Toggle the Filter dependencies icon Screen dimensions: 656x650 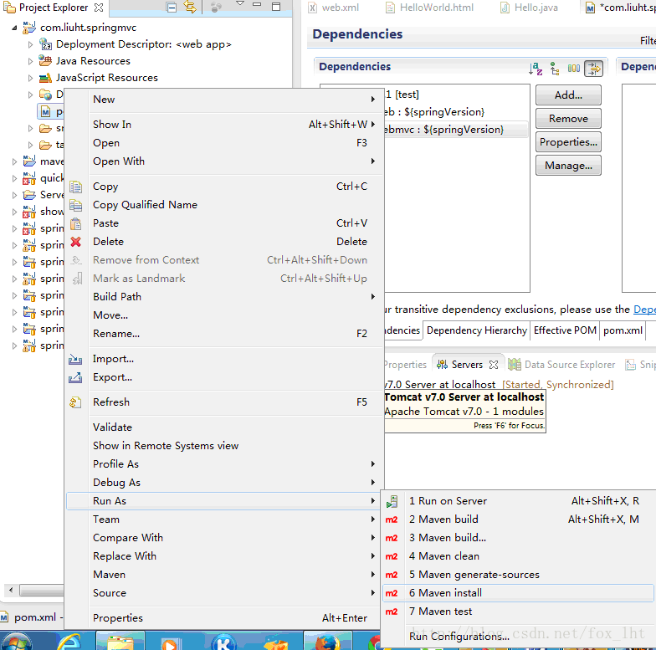pyautogui.click(x=593, y=69)
